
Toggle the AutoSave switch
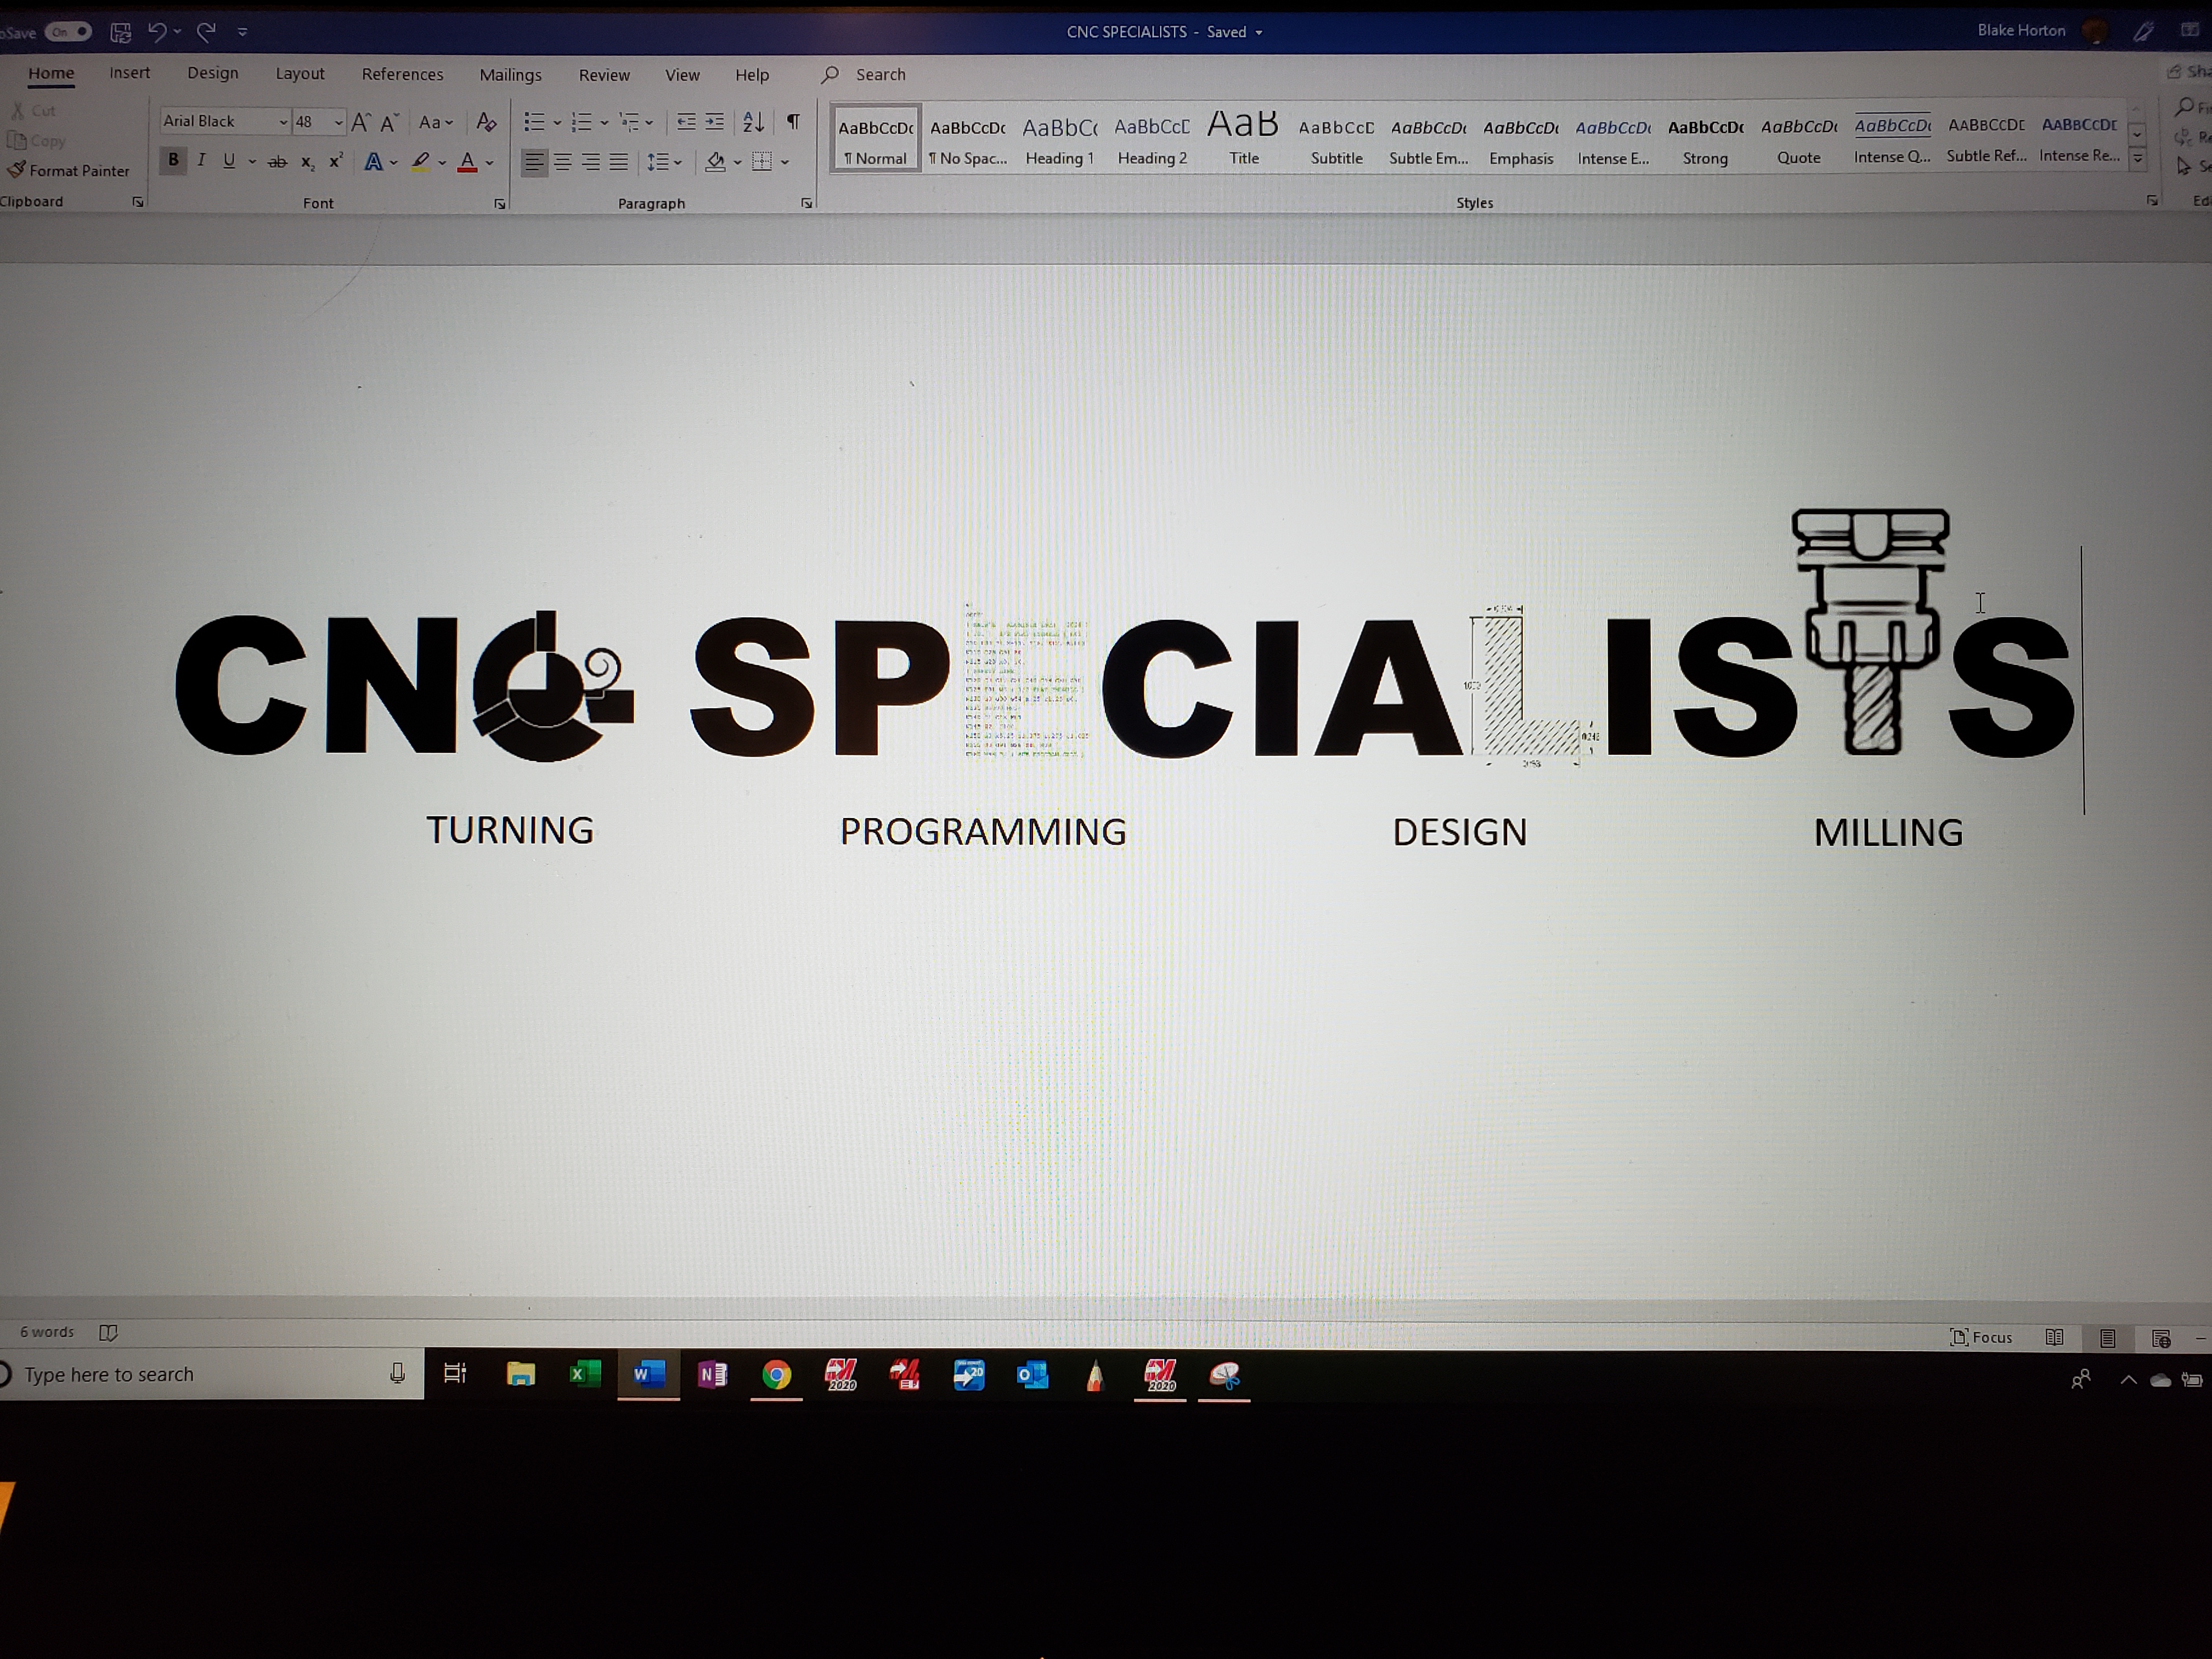pos(67,32)
